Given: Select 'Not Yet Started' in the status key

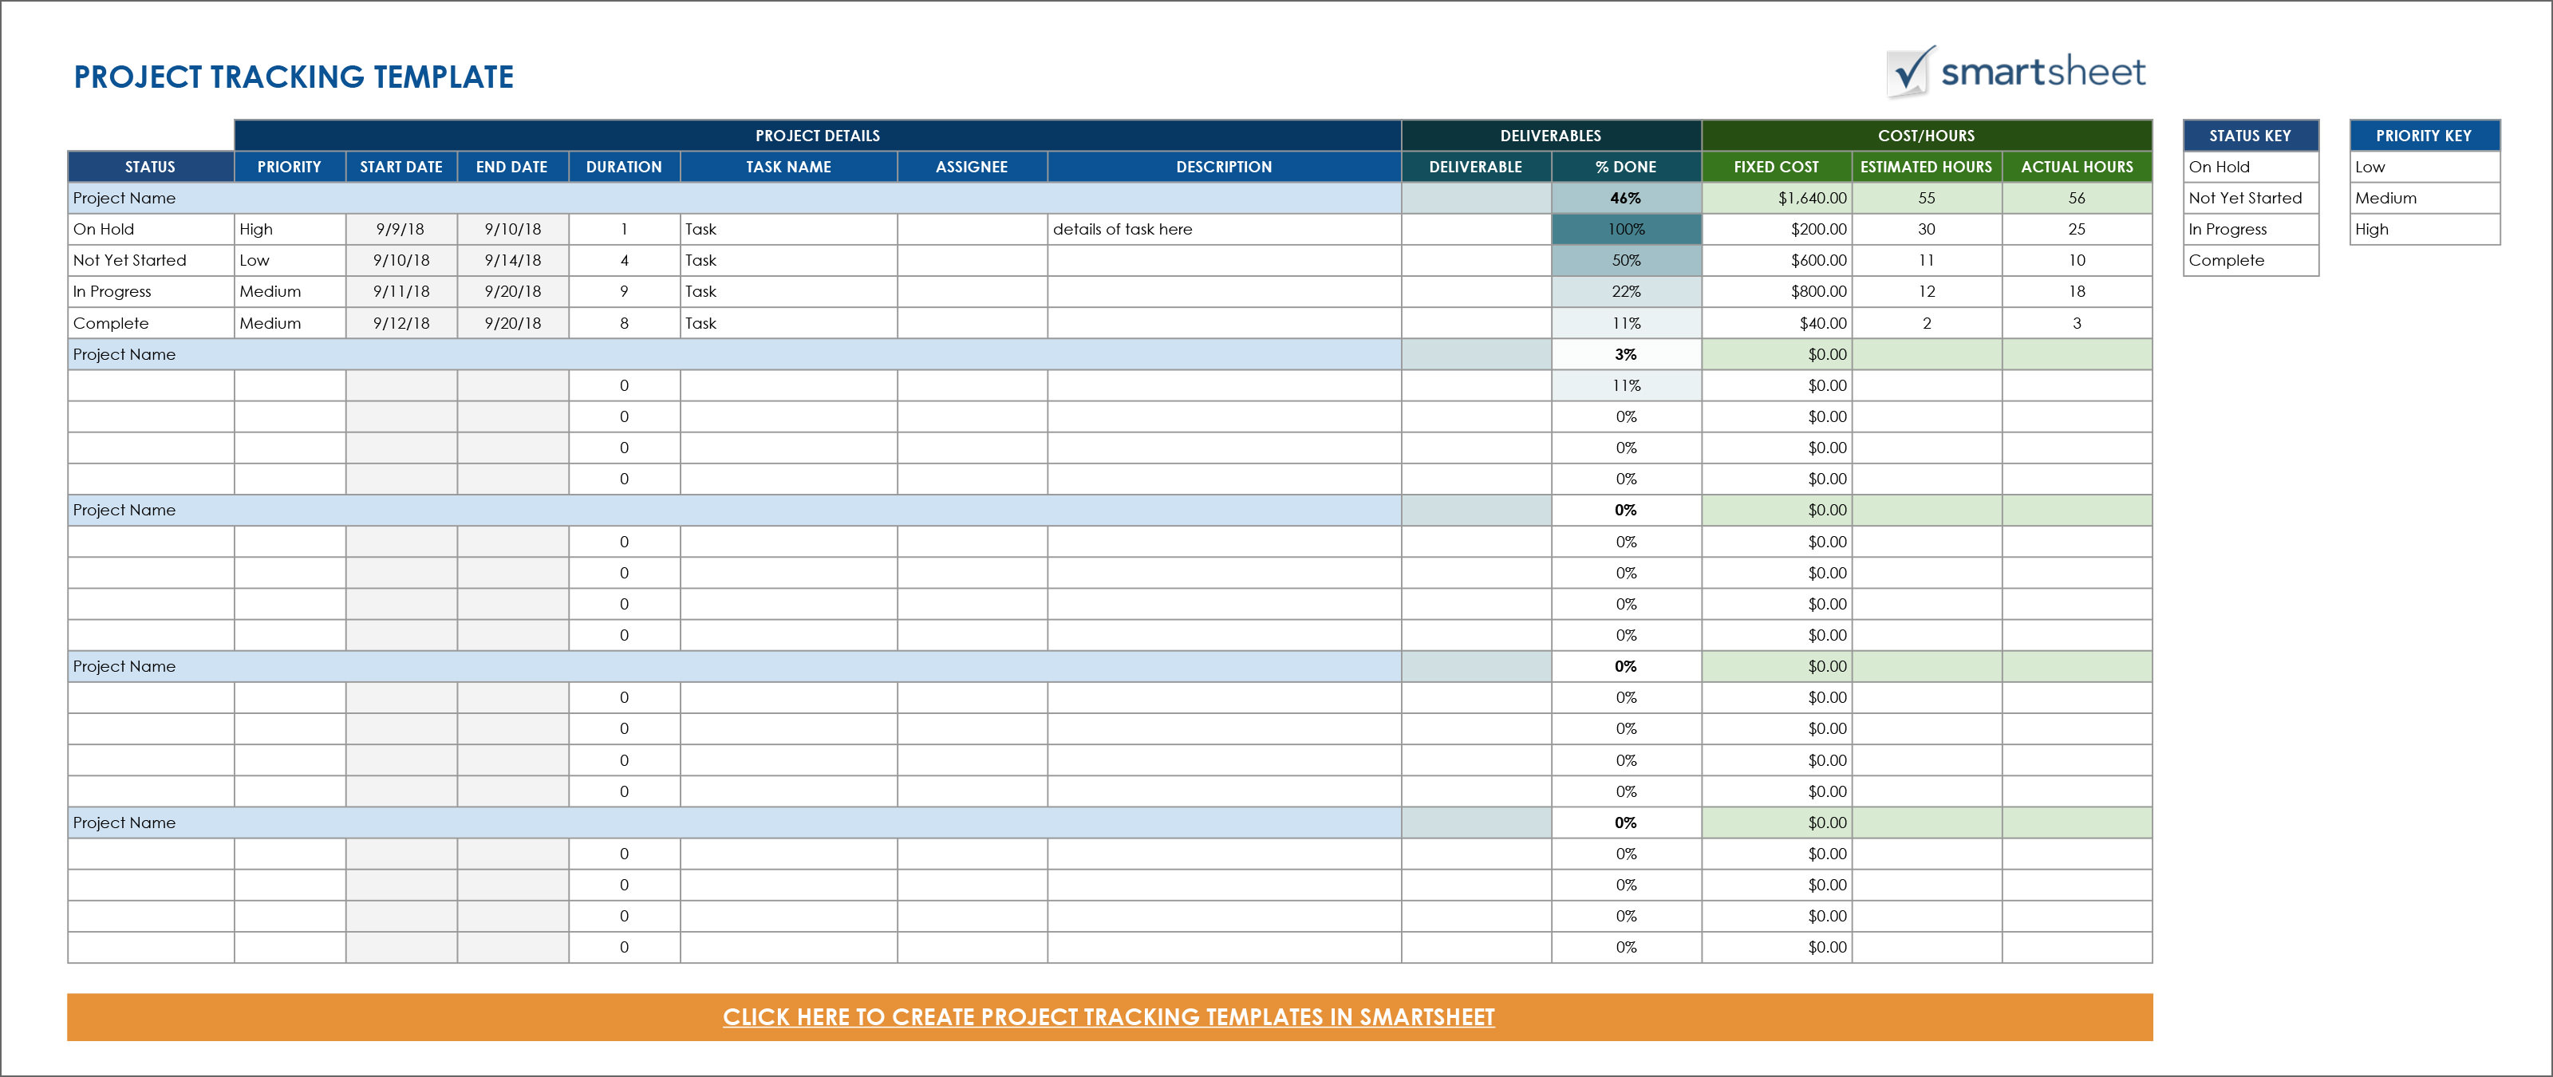Looking at the screenshot, I should coord(2250,198).
